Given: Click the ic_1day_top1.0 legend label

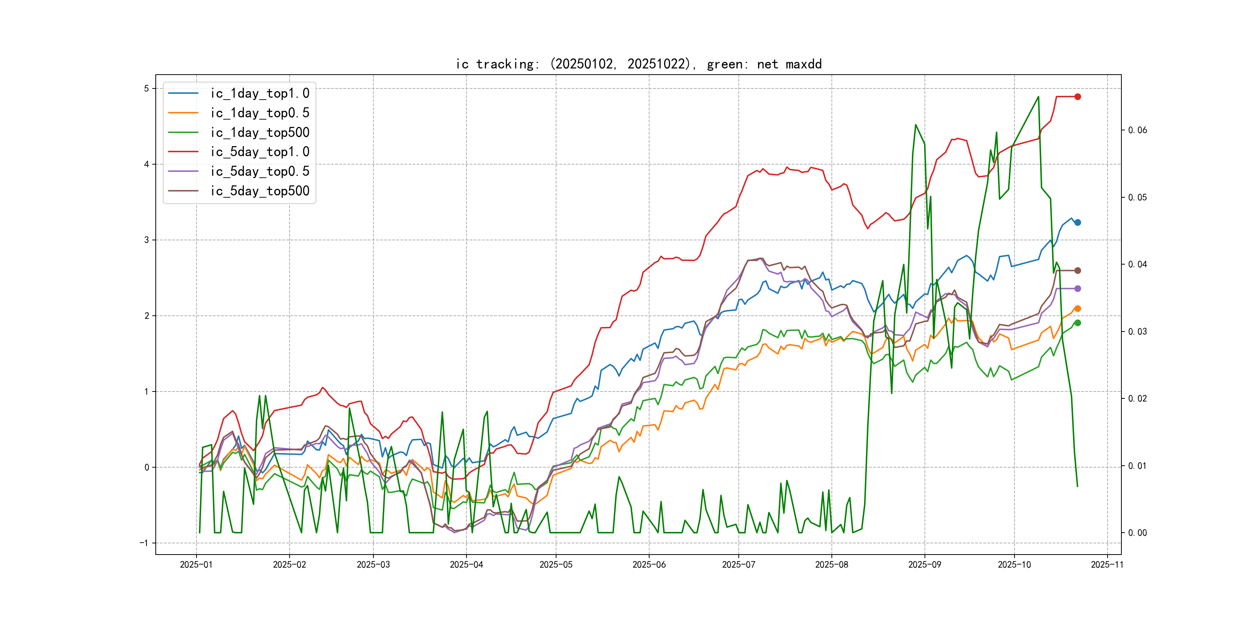Looking at the screenshot, I should point(260,93).
